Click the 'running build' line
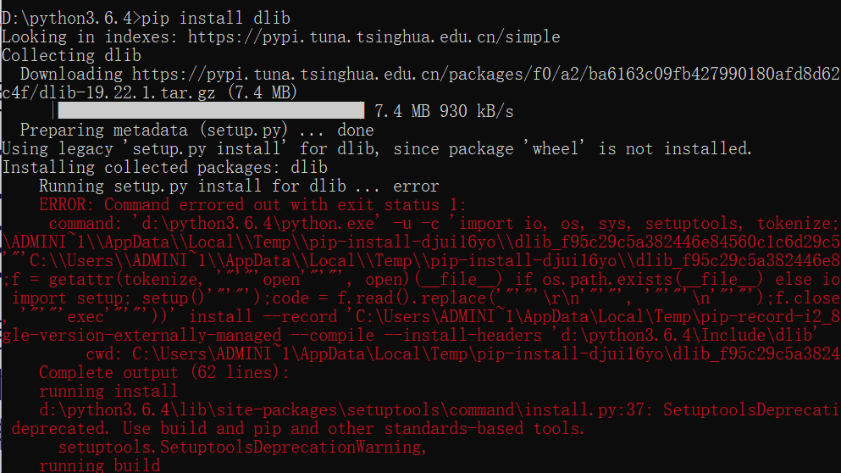The height and width of the screenshot is (473, 841). pyautogui.click(x=100, y=465)
